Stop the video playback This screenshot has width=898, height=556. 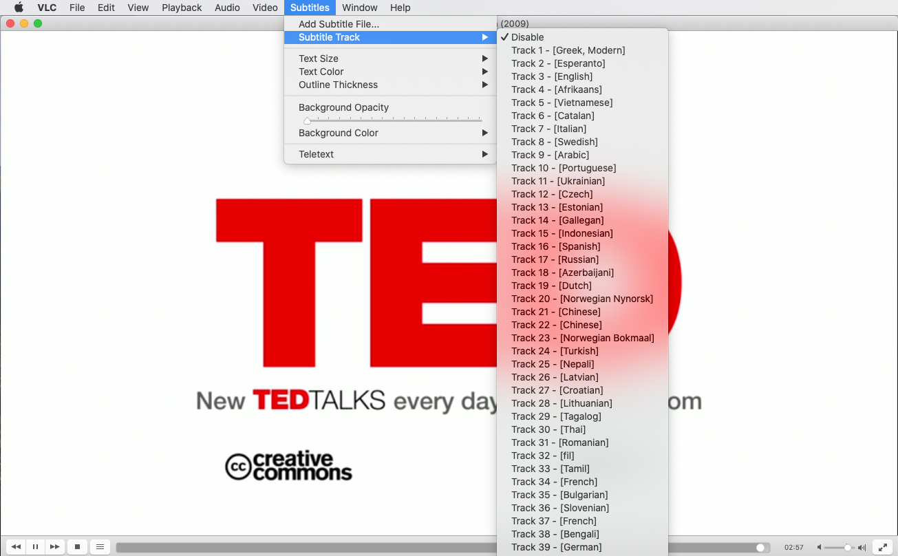point(78,547)
